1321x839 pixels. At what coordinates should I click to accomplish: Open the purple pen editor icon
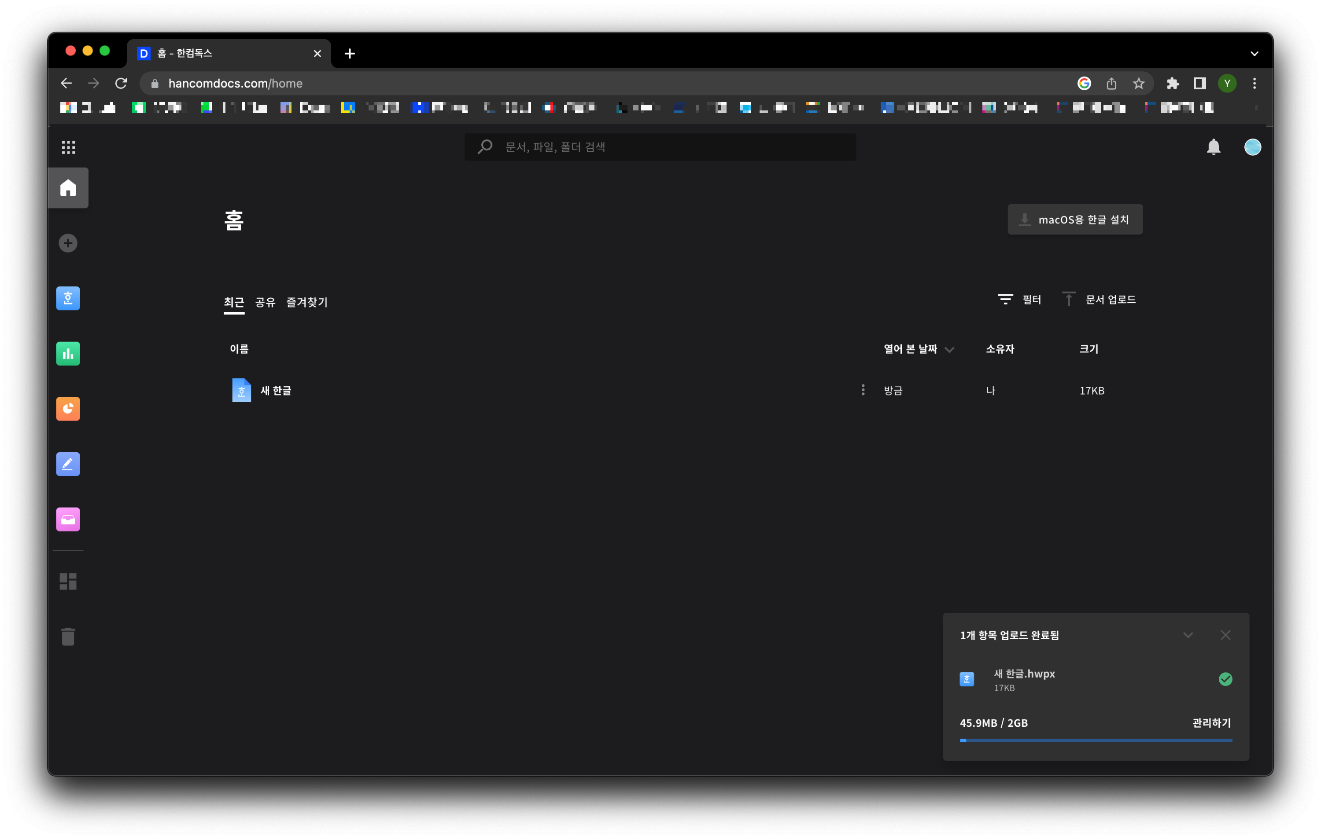click(68, 464)
